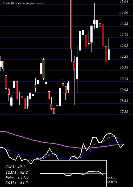Click the 44.29 price axis label
The height and width of the screenshot is (187, 133).
tap(123, 13)
